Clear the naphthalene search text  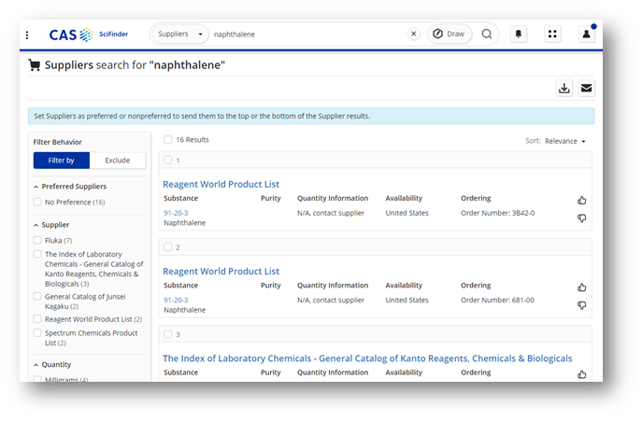[x=414, y=34]
